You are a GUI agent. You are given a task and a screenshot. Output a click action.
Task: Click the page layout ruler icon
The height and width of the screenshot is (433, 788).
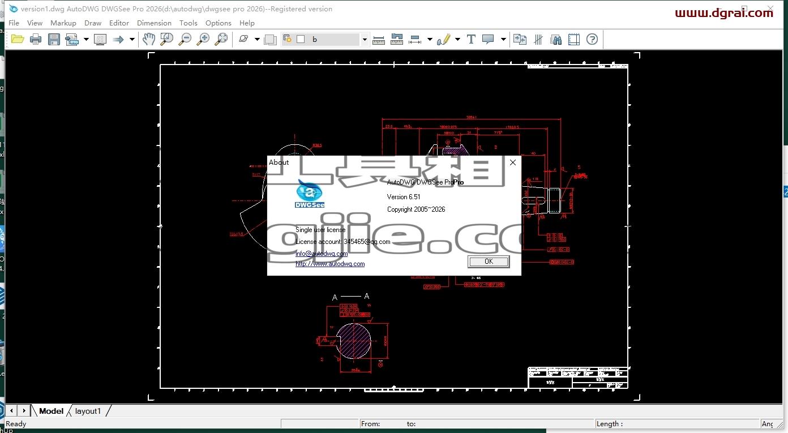pos(574,39)
